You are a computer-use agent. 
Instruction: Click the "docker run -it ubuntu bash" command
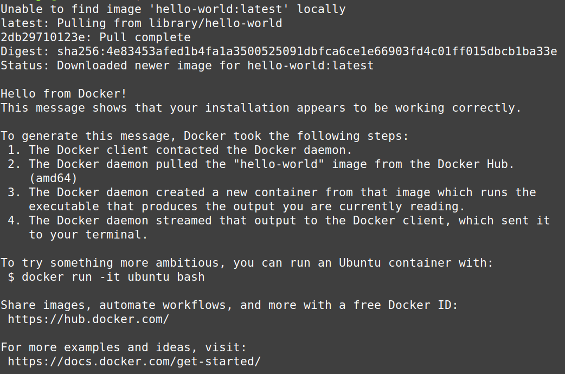113,277
